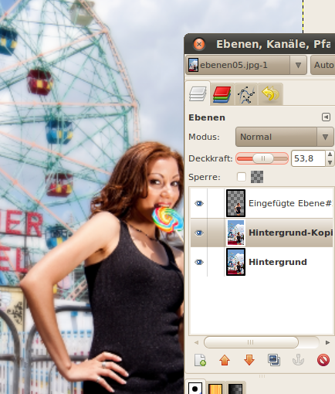Click the Deckkraft opacity slider
The height and width of the screenshot is (394, 335).
(x=262, y=158)
